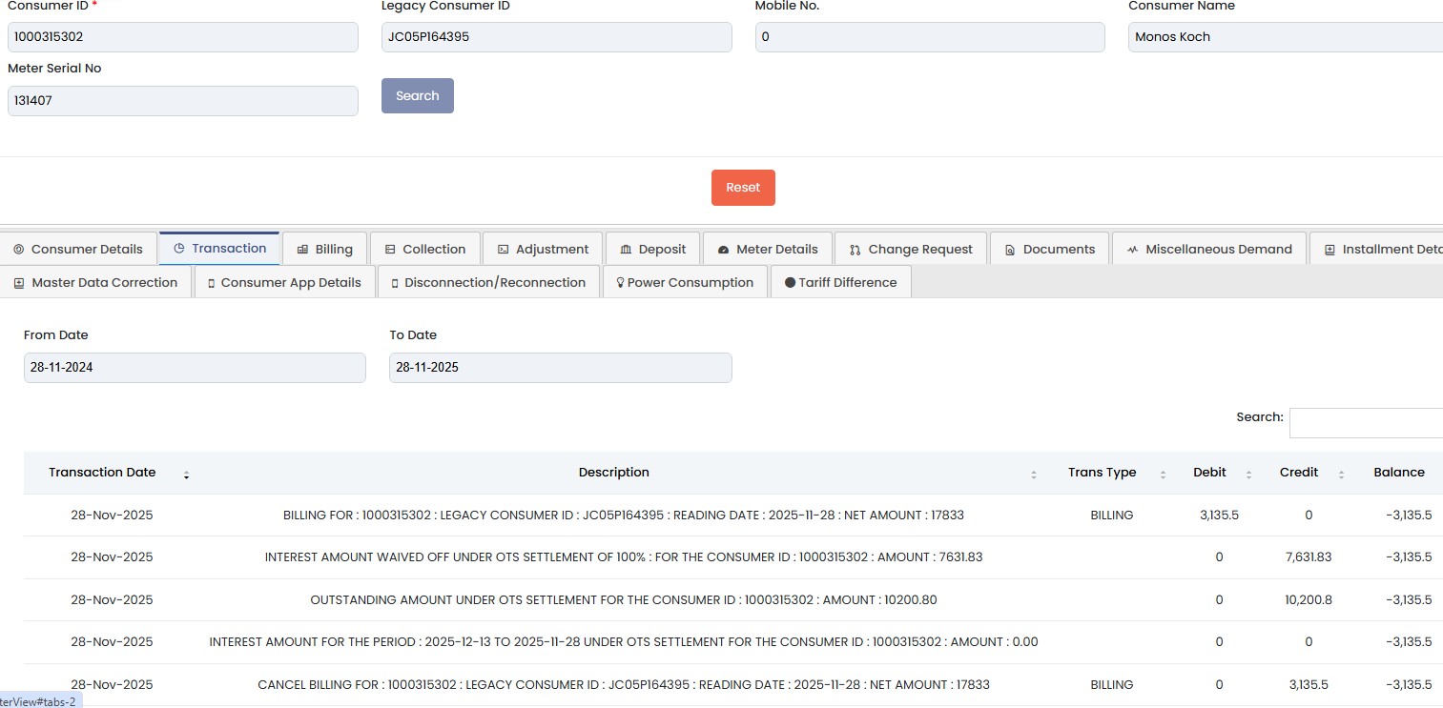The width and height of the screenshot is (1443, 708).
Task: Select the 'OUTSTANDING AMOUNT UNDER OTS' description
Action: click(x=624, y=600)
